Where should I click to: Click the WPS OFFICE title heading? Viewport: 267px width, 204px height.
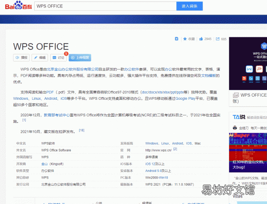tap(41, 46)
